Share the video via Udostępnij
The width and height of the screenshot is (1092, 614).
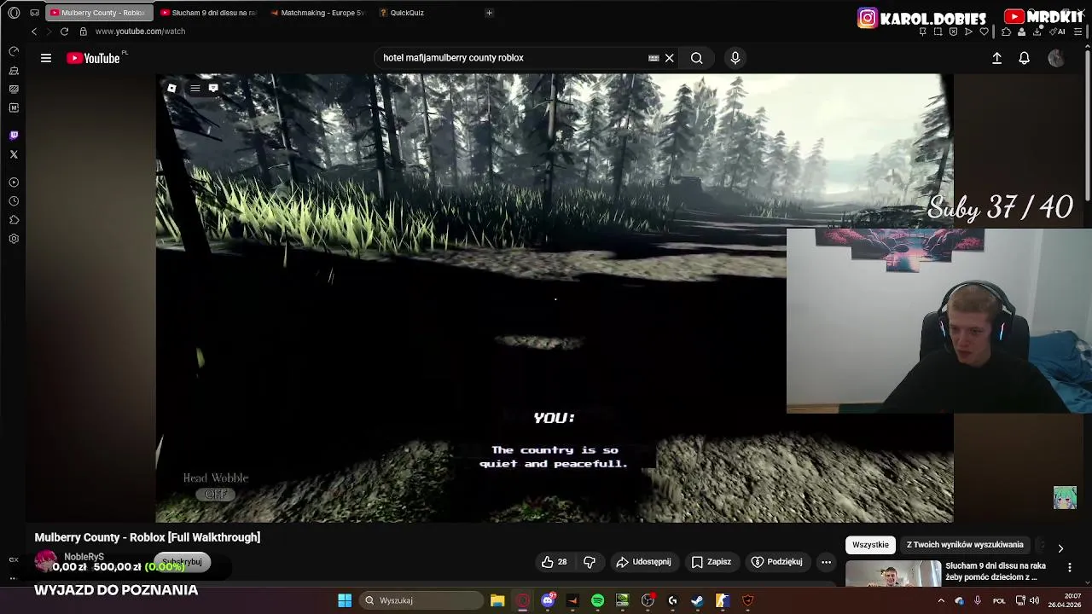pos(643,562)
